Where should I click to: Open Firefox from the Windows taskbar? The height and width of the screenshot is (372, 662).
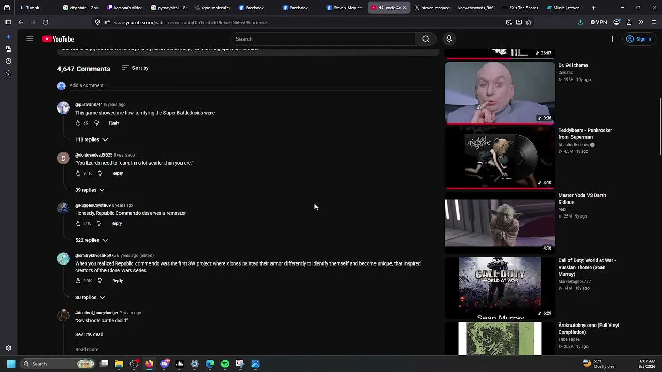click(x=149, y=364)
